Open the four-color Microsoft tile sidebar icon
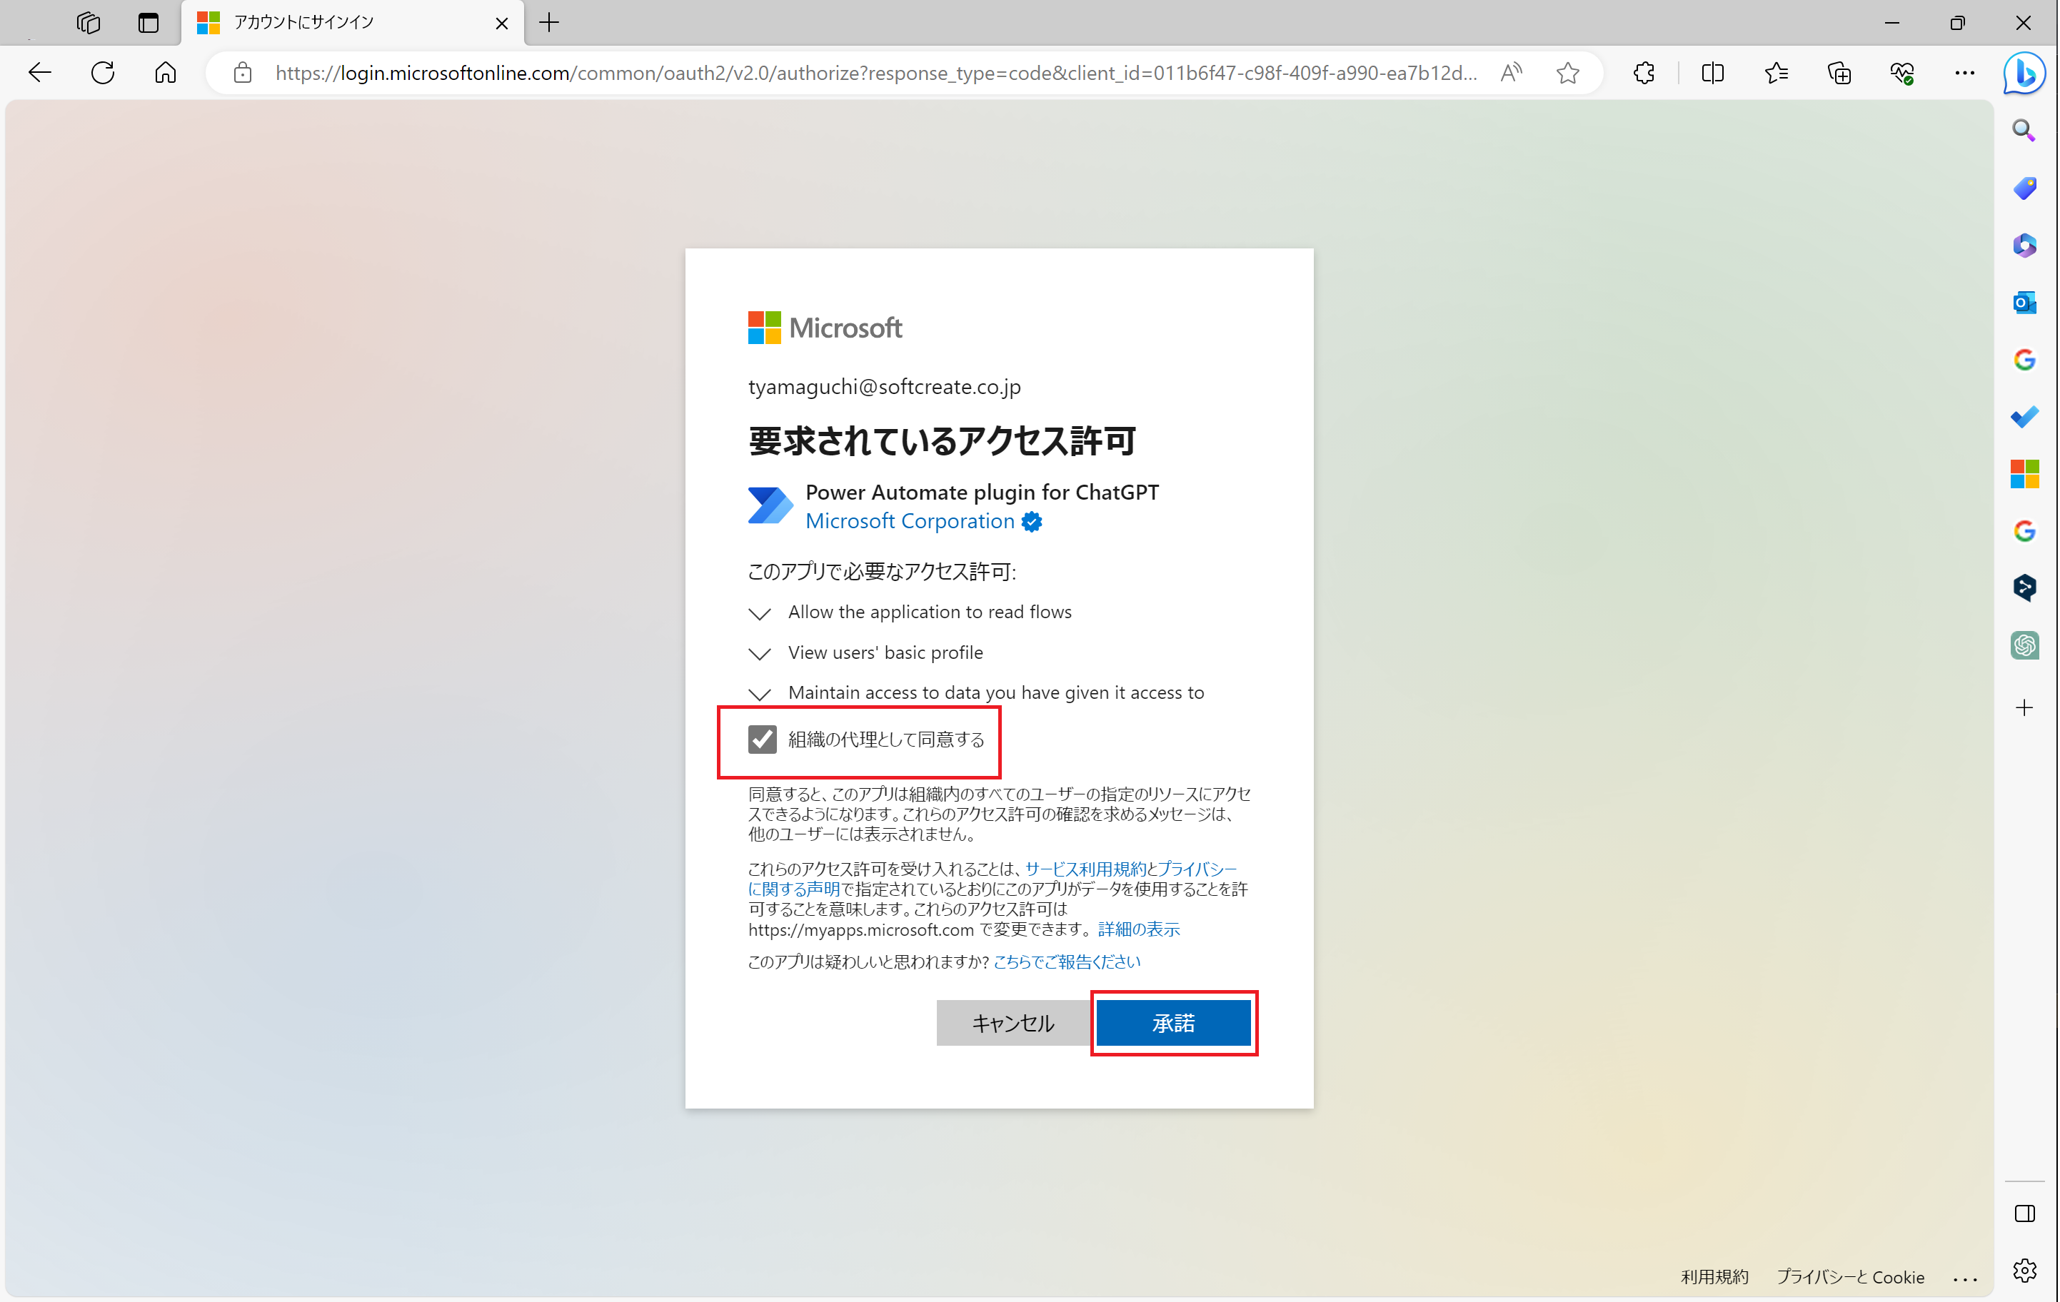The width and height of the screenshot is (2060, 1302). [2024, 474]
